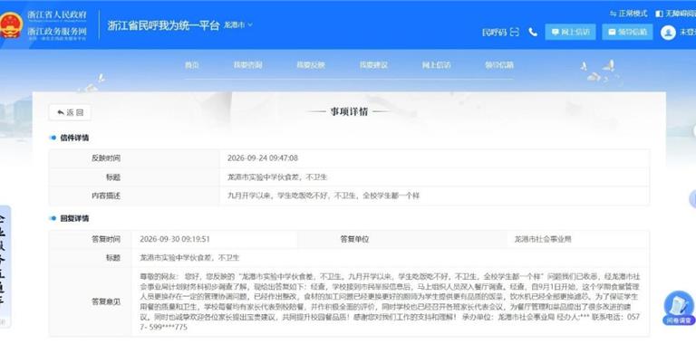Viewport: 696px width, 344px height.
Task: Go to 首页 navigation tab
Action: pos(192,65)
